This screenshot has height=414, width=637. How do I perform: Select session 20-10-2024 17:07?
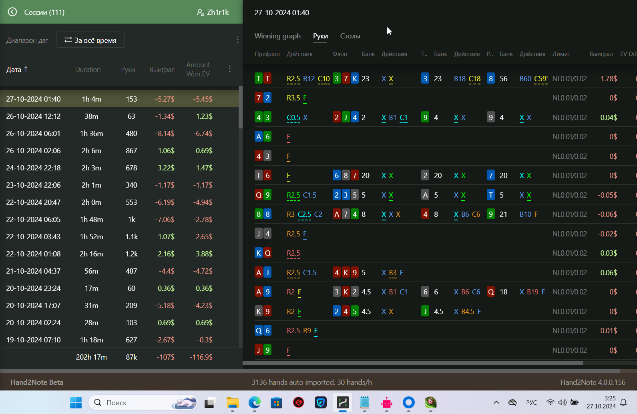pos(119,305)
